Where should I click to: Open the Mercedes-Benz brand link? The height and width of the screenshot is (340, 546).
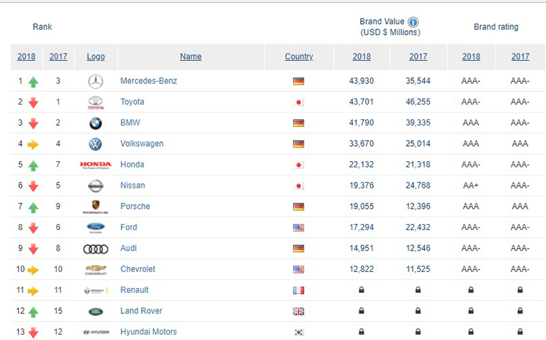[x=148, y=81]
